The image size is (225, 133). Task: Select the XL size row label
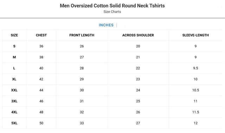14,79
